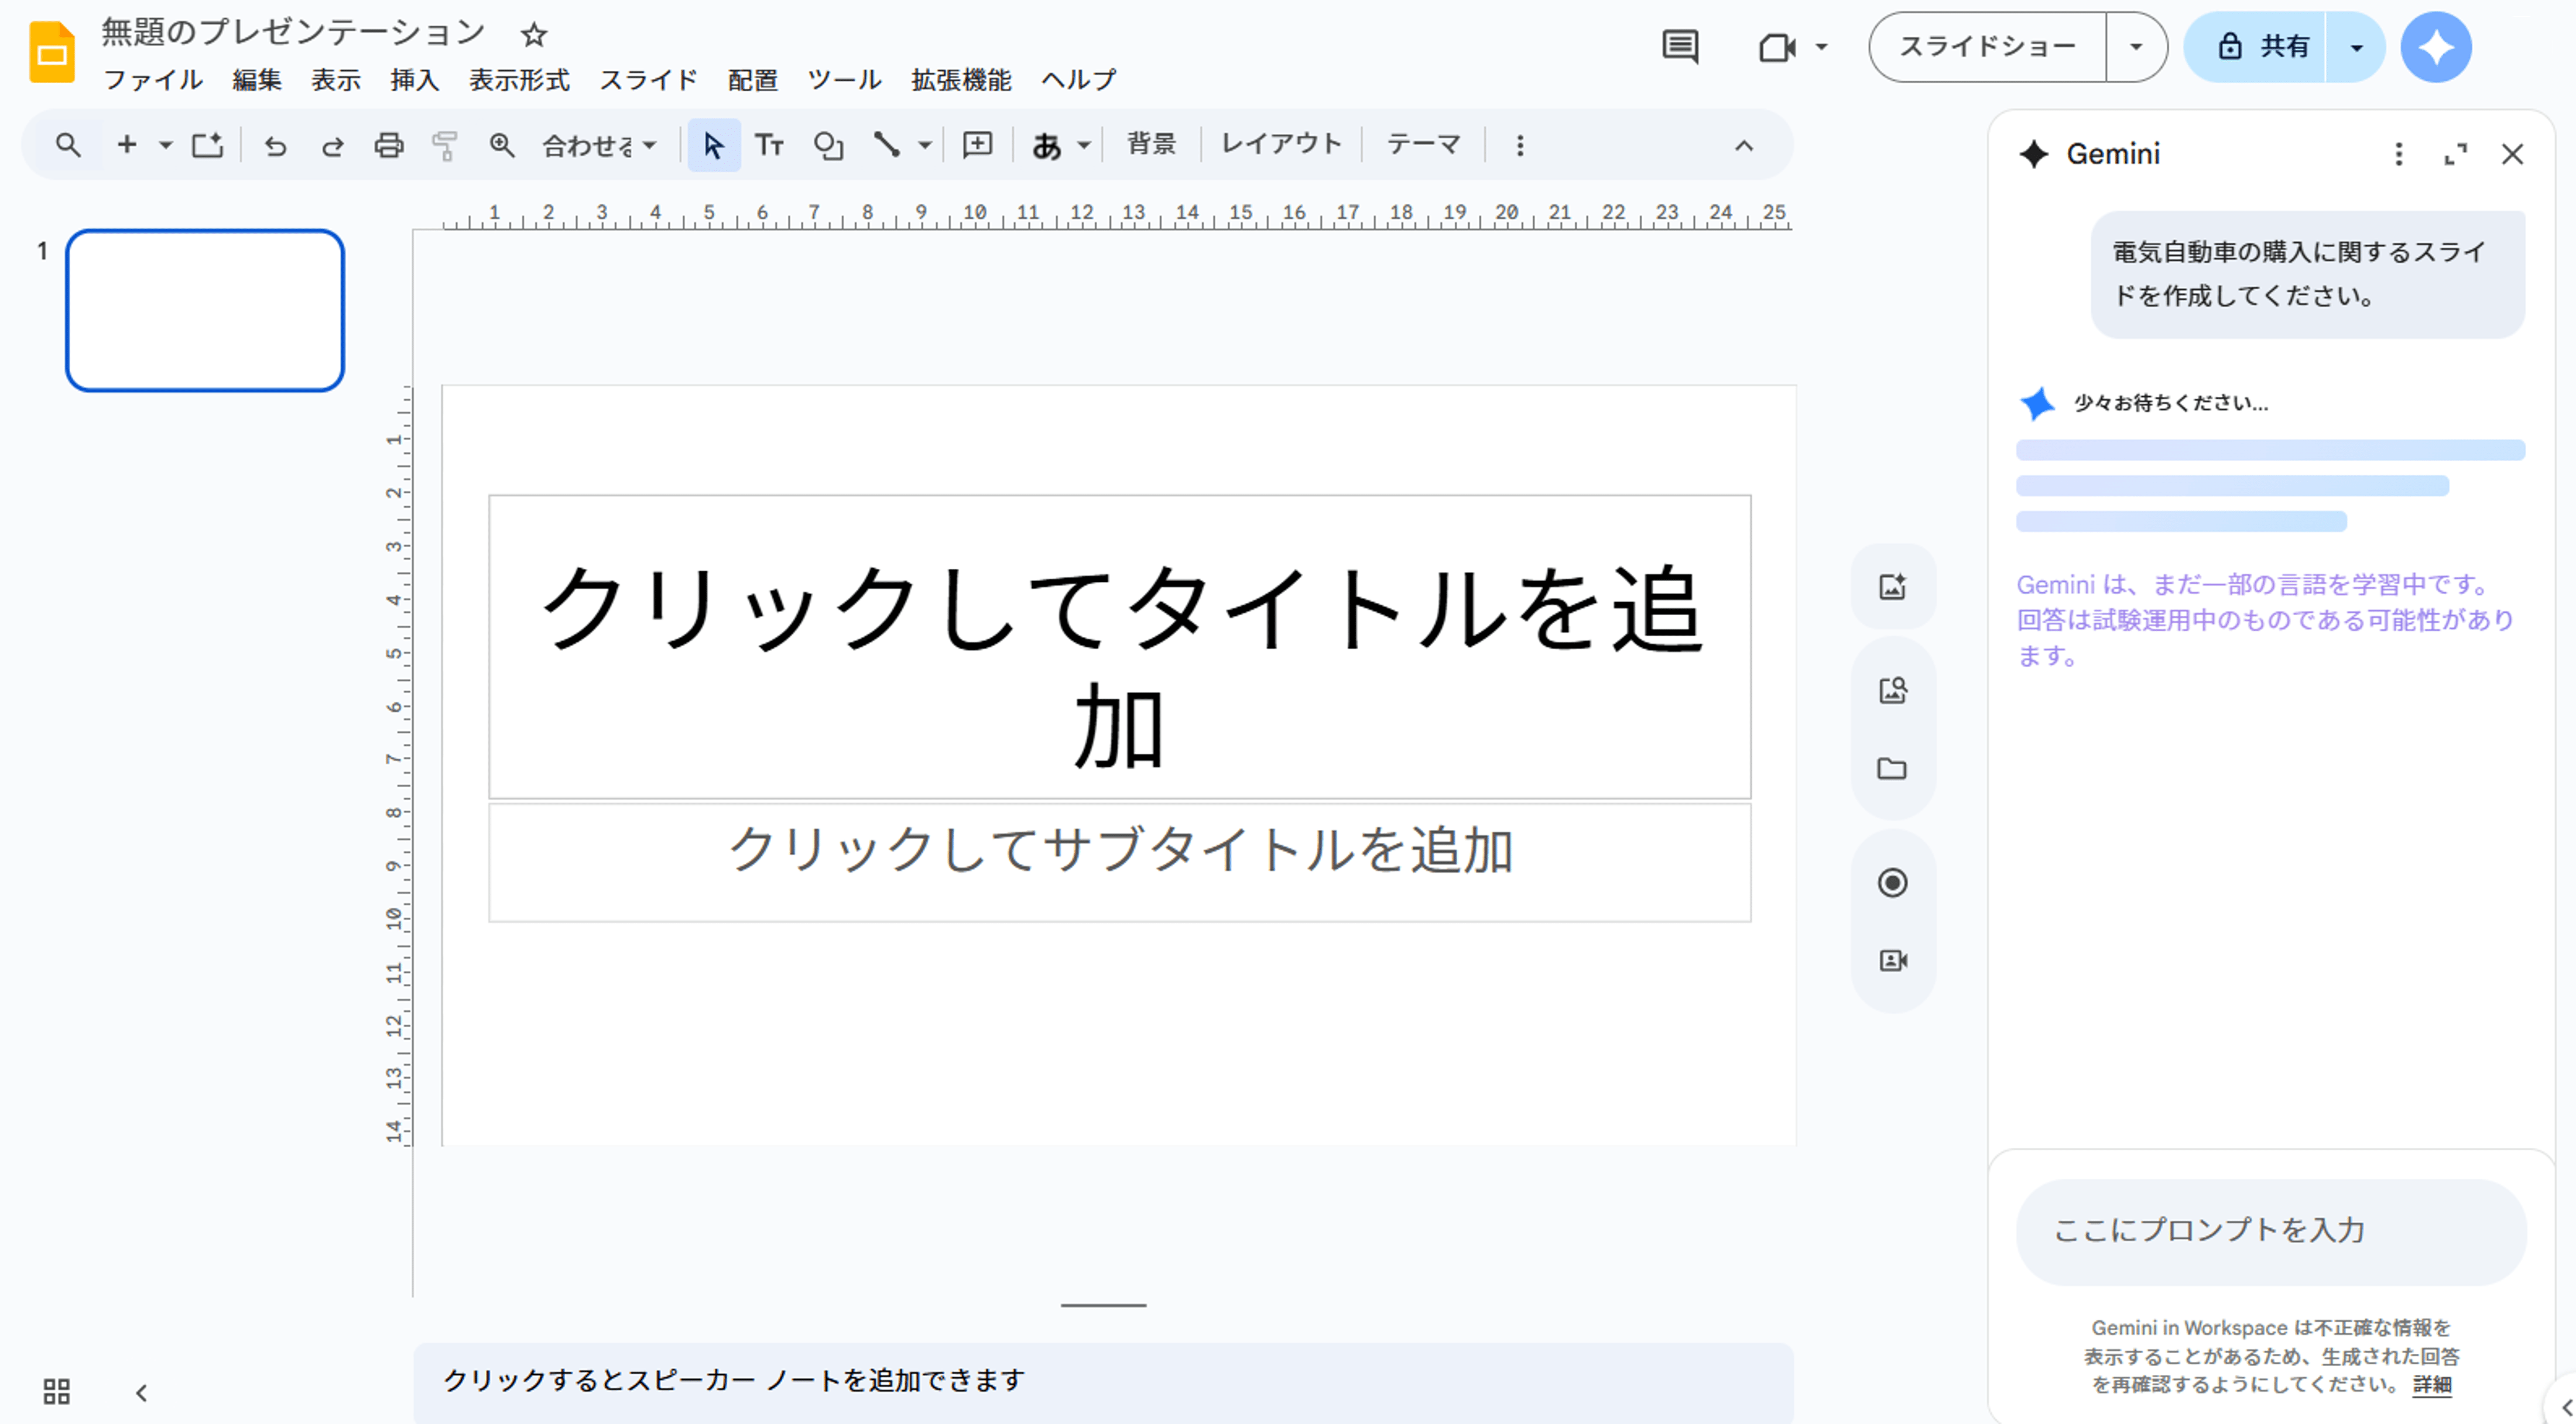Open the comment history icon

coord(1679,47)
